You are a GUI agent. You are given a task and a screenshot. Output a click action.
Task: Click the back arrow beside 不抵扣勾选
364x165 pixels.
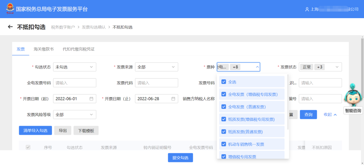pyautogui.click(x=10, y=27)
